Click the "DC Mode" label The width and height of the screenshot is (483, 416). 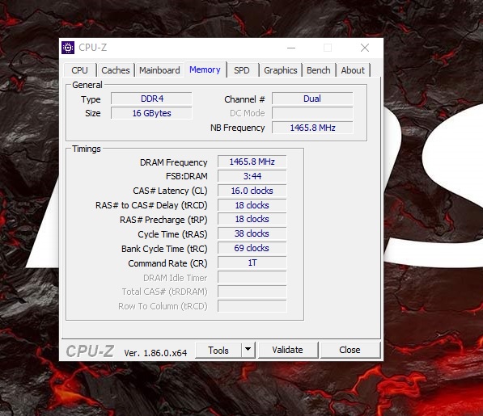[248, 113]
